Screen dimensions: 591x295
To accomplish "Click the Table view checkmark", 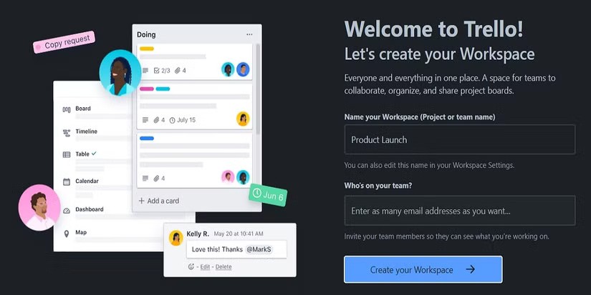I will pyautogui.click(x=94, y=154).
